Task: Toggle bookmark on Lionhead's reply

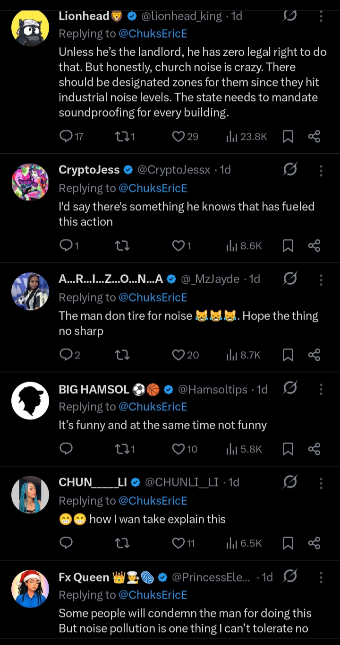Action: coord(288,137)
